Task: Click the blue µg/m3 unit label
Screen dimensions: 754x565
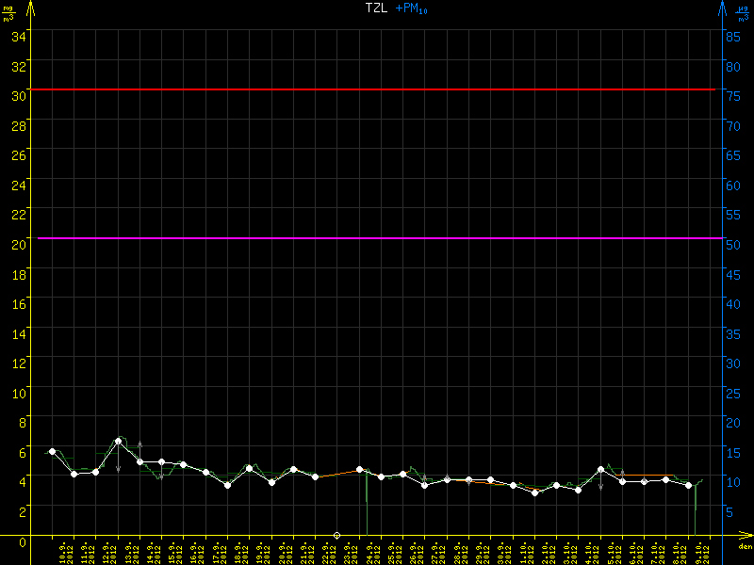Action: 743,12
